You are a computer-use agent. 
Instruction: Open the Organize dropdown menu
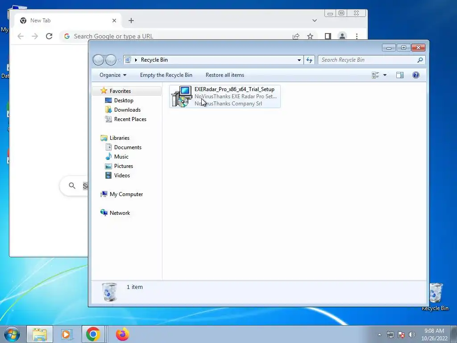click(113, 75)
